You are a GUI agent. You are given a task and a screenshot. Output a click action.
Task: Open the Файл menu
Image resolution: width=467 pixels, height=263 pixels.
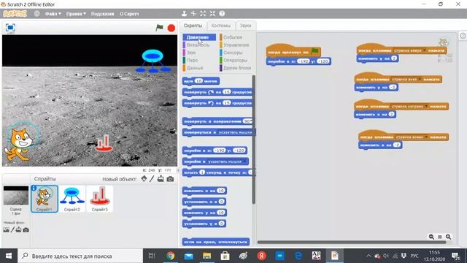coord(53,14)
